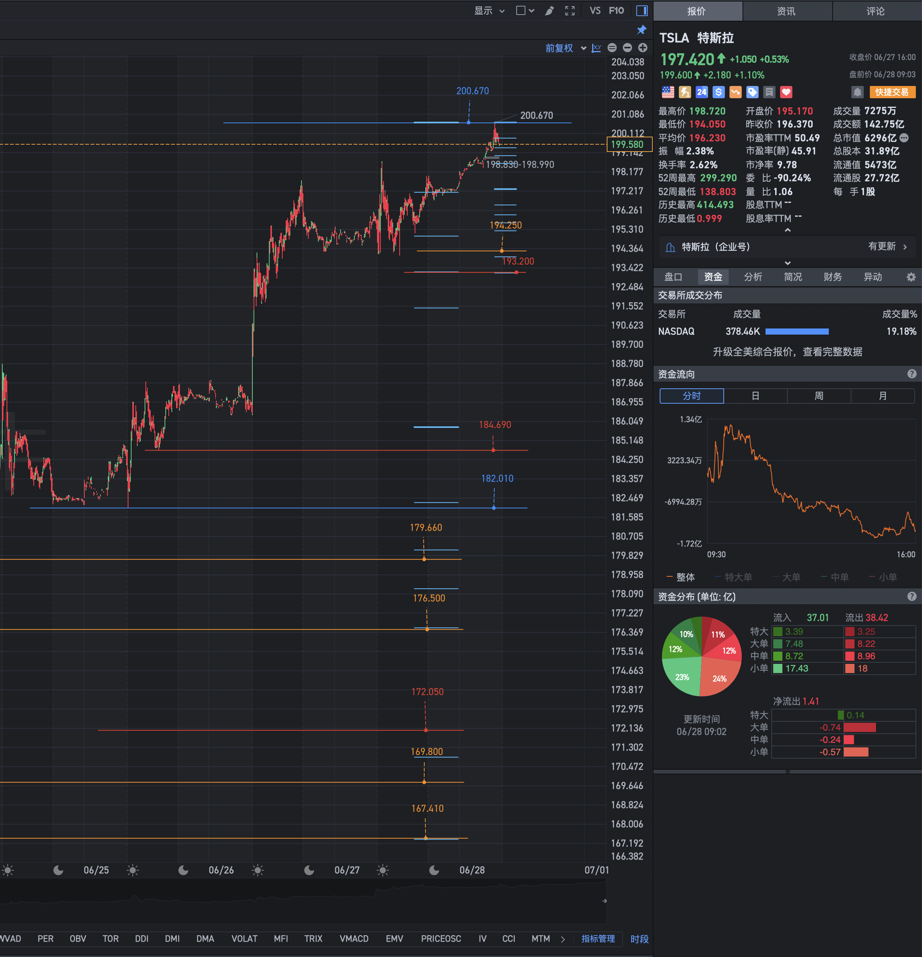The width and height of the screenshot is (922, 957).
Task: Click the red heart favorite icon
Action: tap(786, 92)
